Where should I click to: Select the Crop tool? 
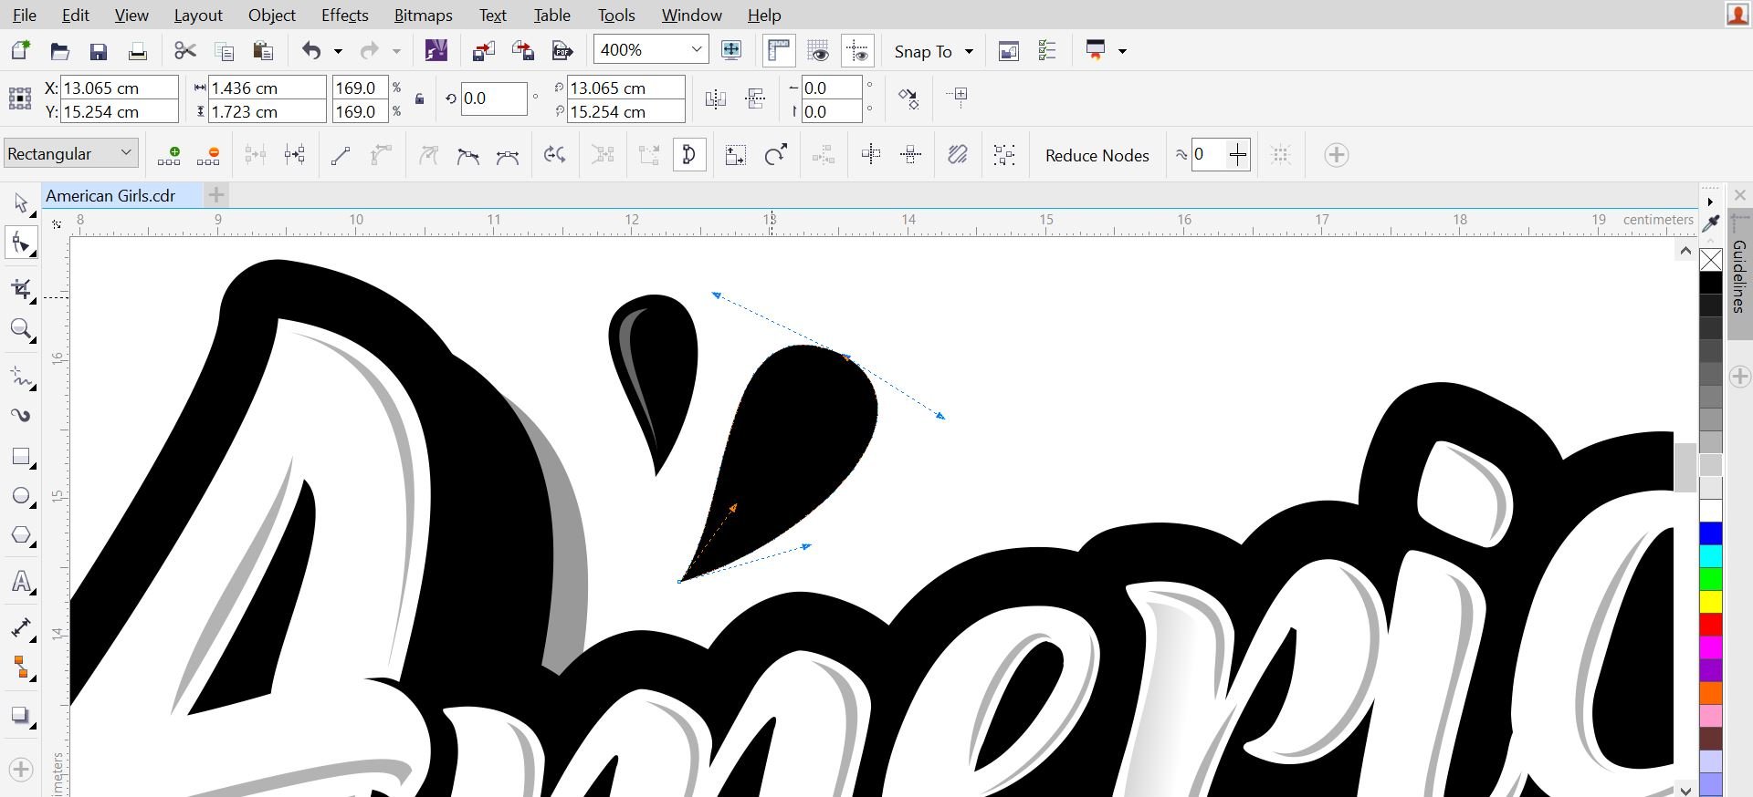point(21,290)
